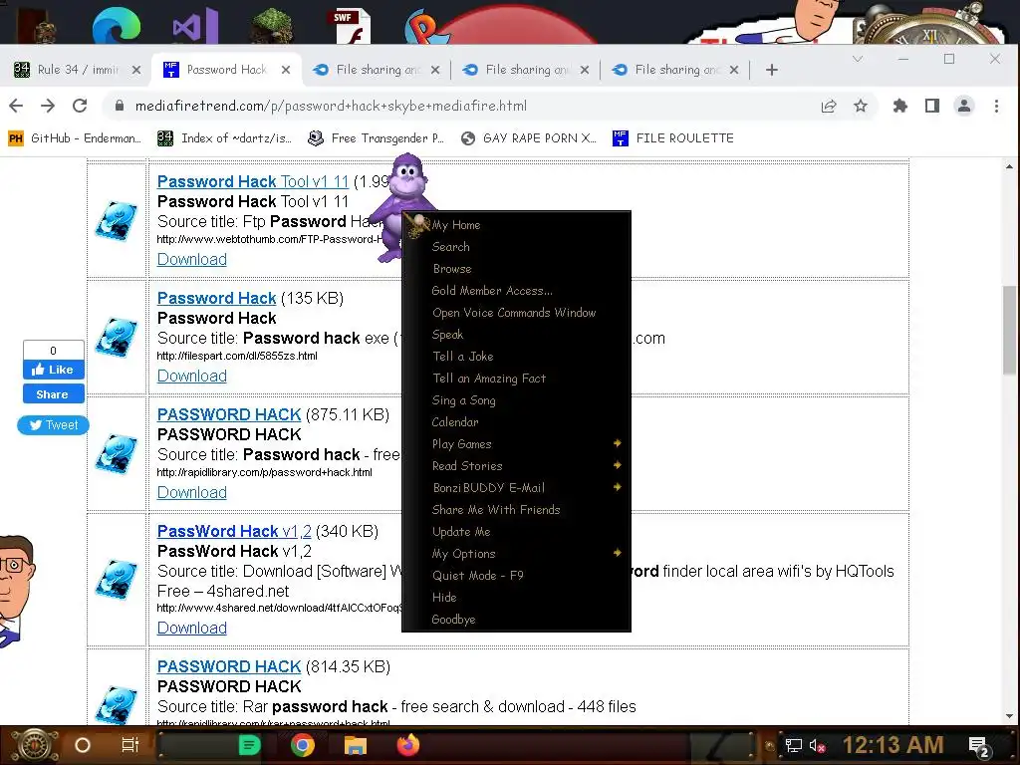Image resolution: width=1020 pixels, height=765 pixels.
Task: Open PASSWORD HACK (814.35 KB) title link
Action: (229, 666)
